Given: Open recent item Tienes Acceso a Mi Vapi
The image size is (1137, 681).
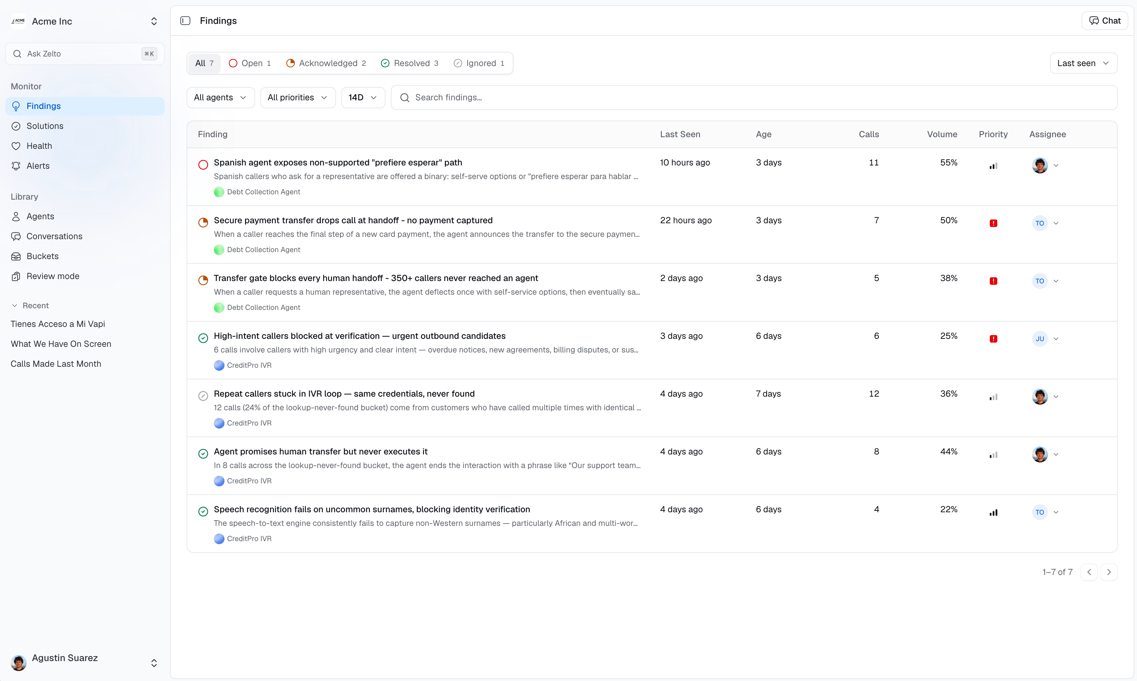Looking at the screenshot, I should 58,324.
